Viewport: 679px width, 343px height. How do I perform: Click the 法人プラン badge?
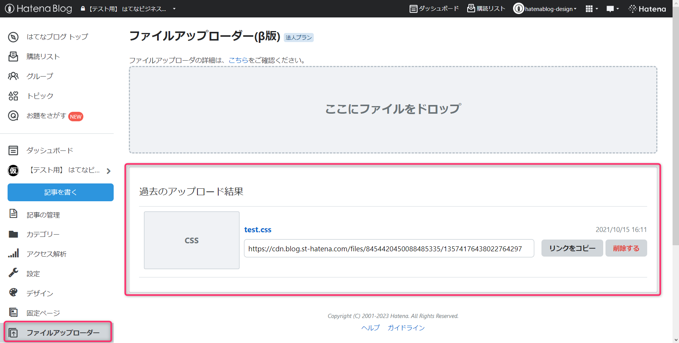[299, 38]
